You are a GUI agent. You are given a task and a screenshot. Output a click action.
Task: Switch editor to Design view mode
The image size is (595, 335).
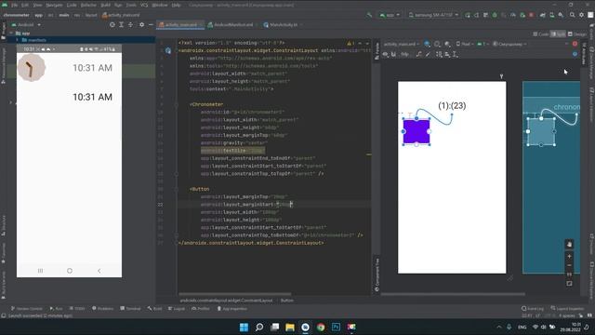click(x=577, y=34)
